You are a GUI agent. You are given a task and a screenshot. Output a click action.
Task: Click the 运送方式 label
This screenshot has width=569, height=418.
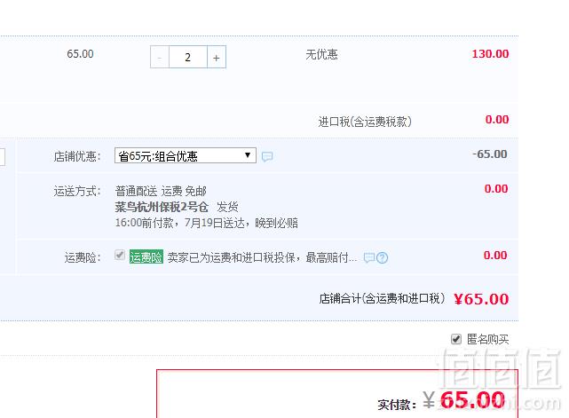pyautogui.click(x=77, y=191)
